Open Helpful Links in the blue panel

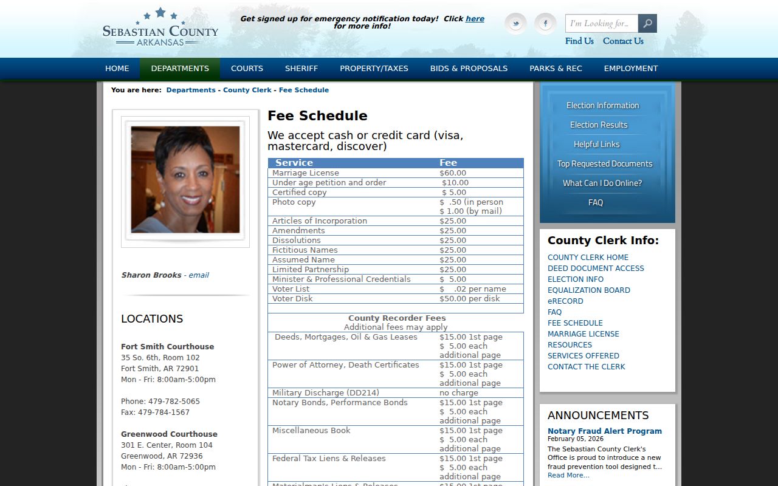[597, 145]
